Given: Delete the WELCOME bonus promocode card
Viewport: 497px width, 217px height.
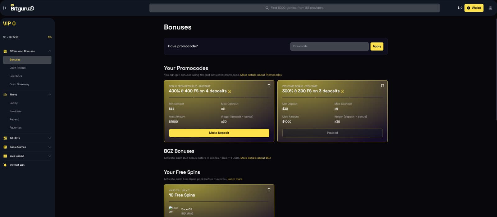Looking at the screenshot, I should click(382, 86).
